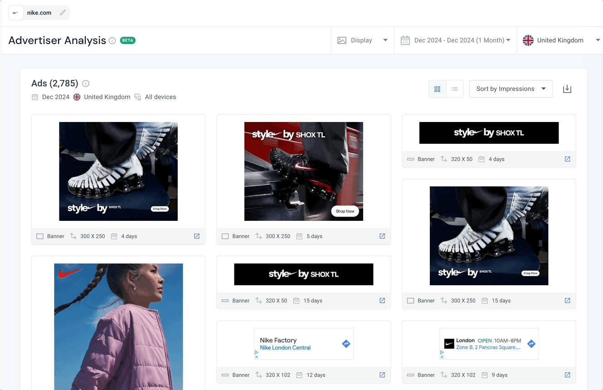Click the Nike Factory ad creative
This screenshot has width=603, height=390.
coord(304,344)
